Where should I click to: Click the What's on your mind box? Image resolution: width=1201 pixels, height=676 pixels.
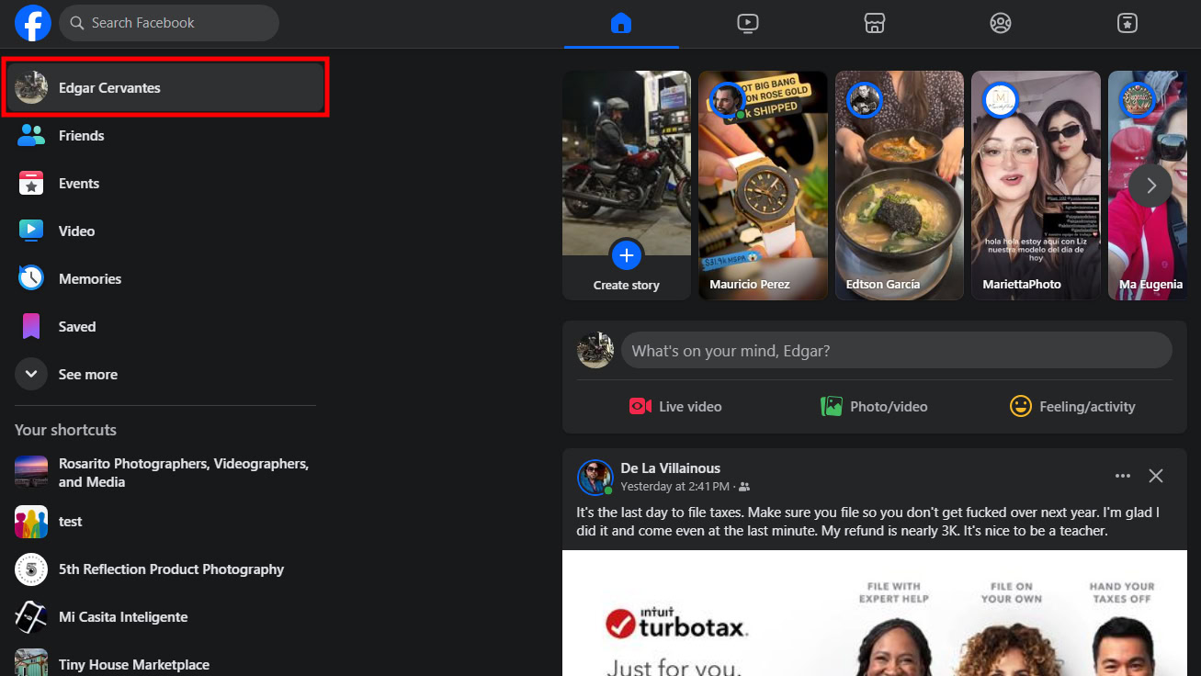[897, 351]
